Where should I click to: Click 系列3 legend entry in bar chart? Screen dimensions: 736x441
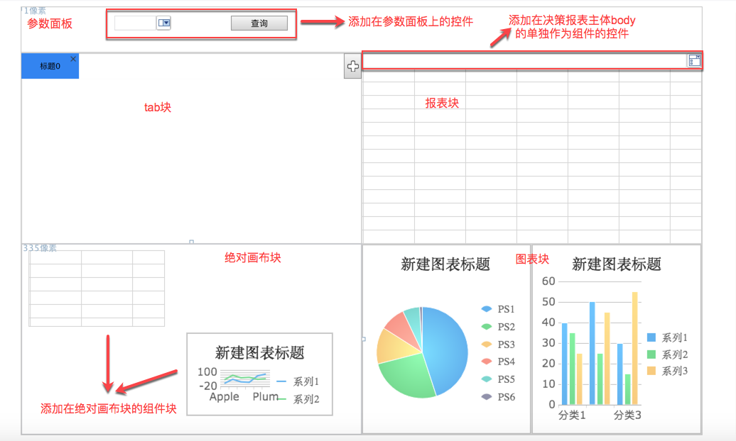(x=668, y=372)
